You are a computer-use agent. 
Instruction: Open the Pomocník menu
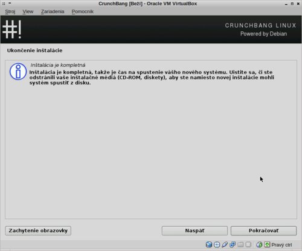(83, 11)
